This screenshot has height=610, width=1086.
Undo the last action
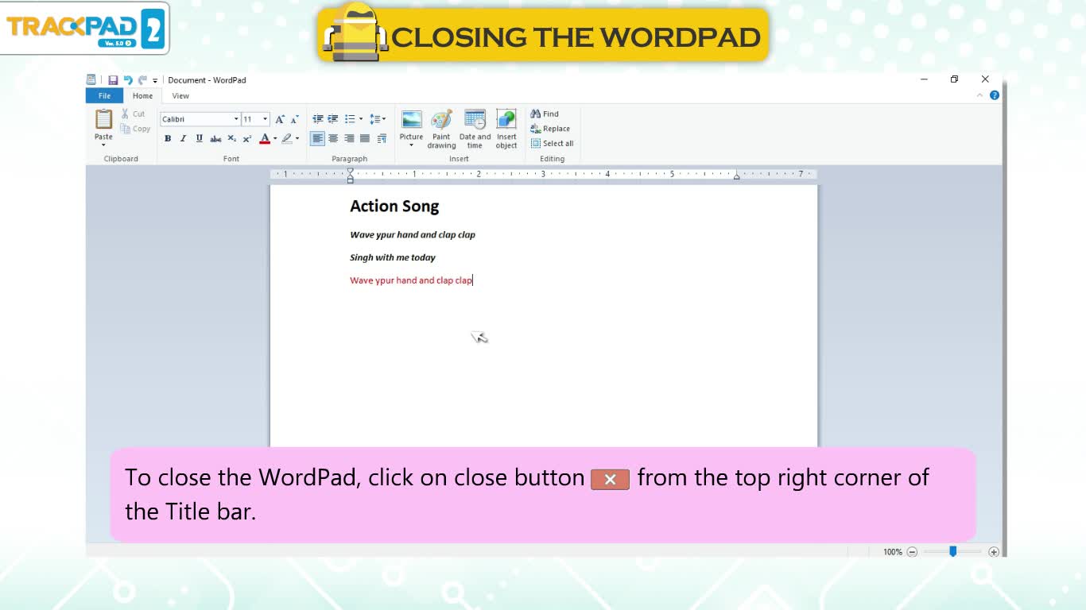pos(128,80)
